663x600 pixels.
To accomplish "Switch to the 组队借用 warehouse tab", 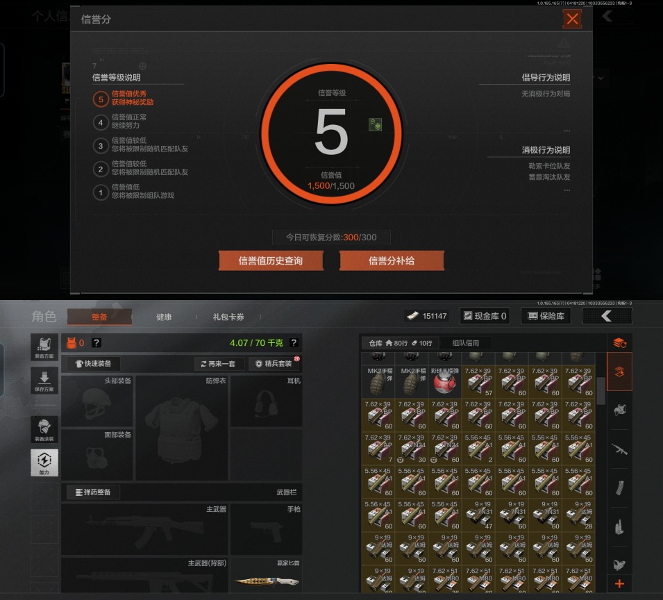I will tap(471, 343).
